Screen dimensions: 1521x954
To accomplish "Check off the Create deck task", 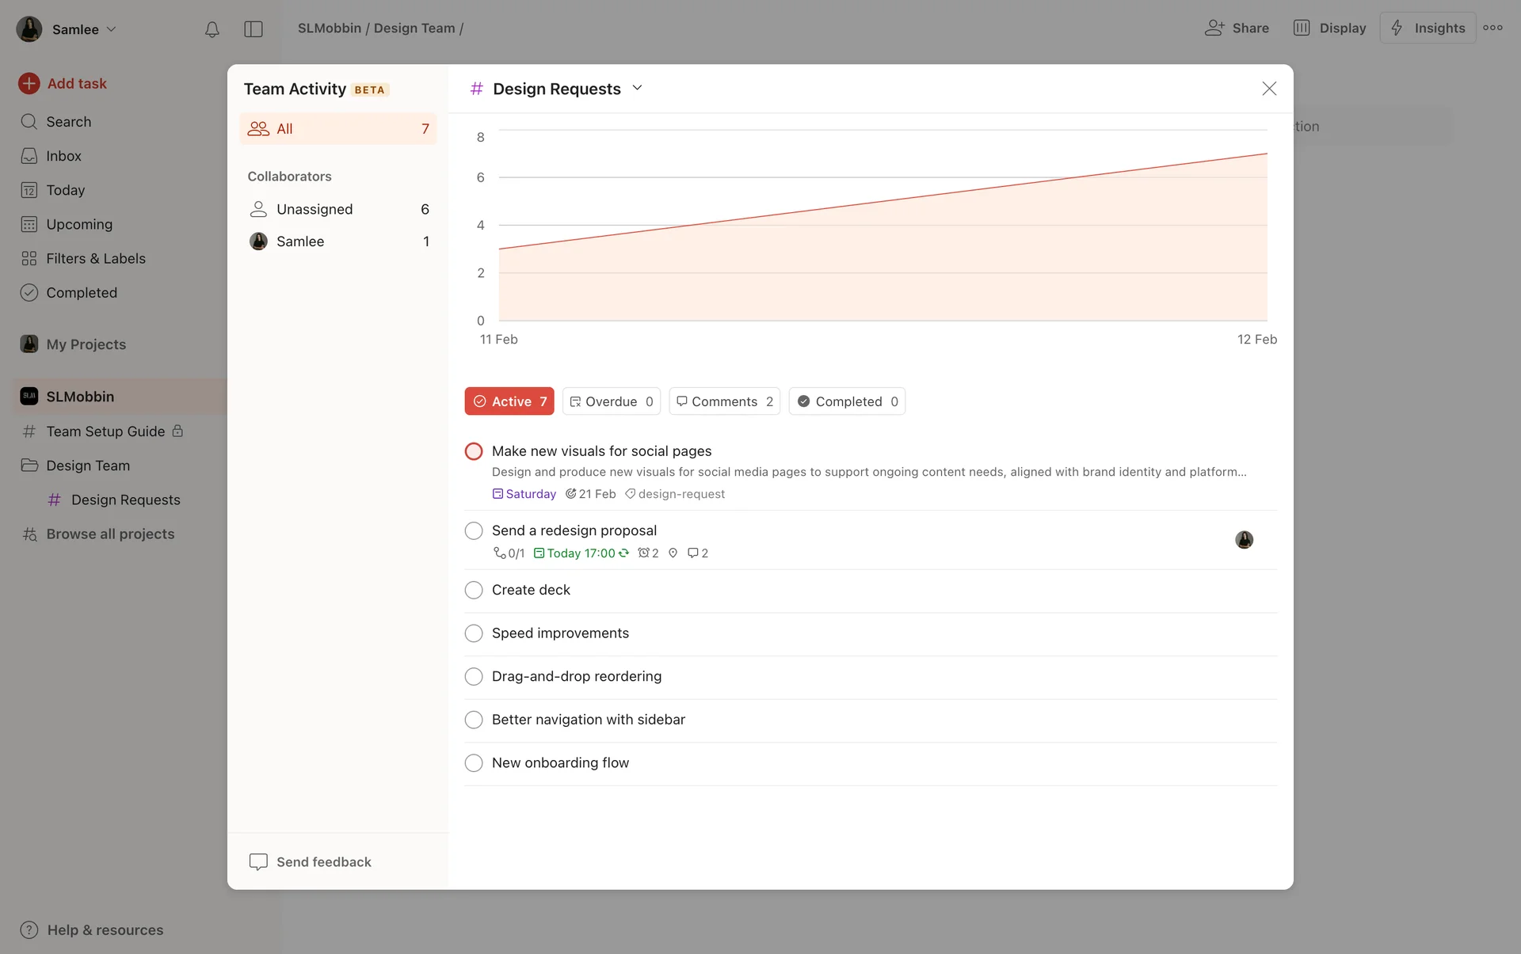I will click(x=474, y=590).
